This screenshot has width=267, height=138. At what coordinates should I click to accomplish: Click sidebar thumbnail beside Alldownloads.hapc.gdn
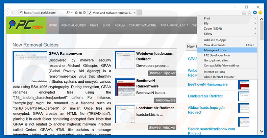243,108
